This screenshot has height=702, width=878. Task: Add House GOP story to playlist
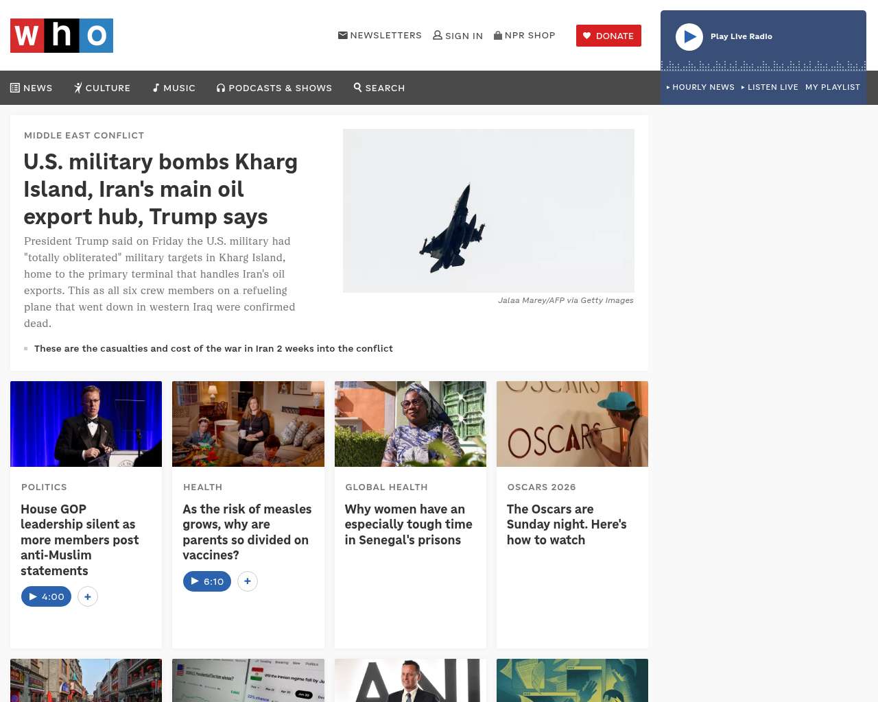[88, 596]
